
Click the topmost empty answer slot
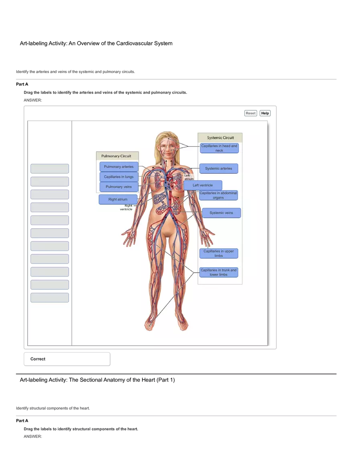click(50, 169)
